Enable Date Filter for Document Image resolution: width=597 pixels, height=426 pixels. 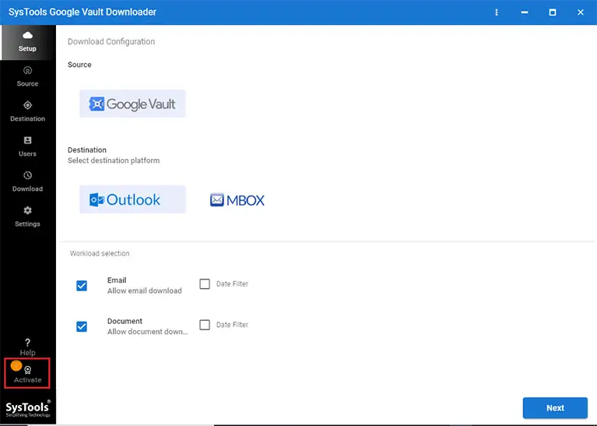click(x=205, y=325)
